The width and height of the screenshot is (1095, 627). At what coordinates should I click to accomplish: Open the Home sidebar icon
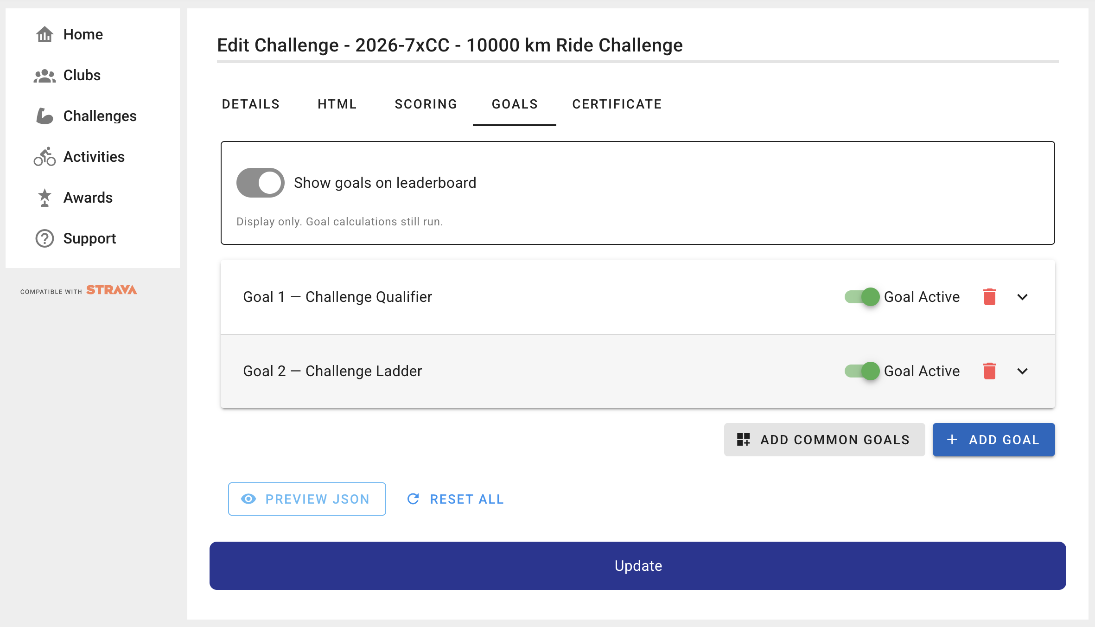[45, 34]
